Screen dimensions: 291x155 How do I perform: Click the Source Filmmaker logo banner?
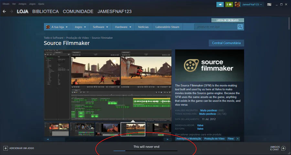point(210,66)
